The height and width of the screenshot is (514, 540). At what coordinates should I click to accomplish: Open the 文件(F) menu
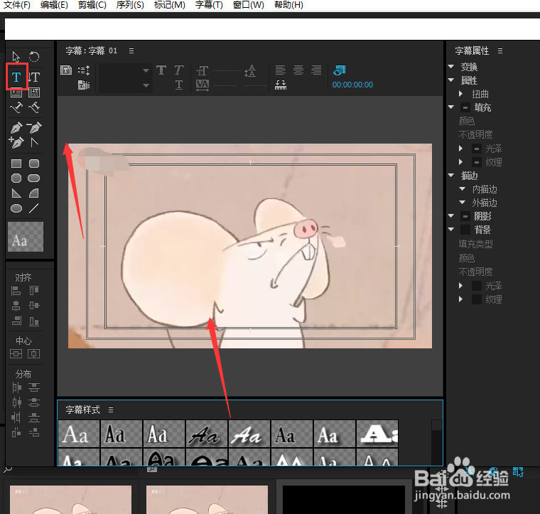click(17, 5)
